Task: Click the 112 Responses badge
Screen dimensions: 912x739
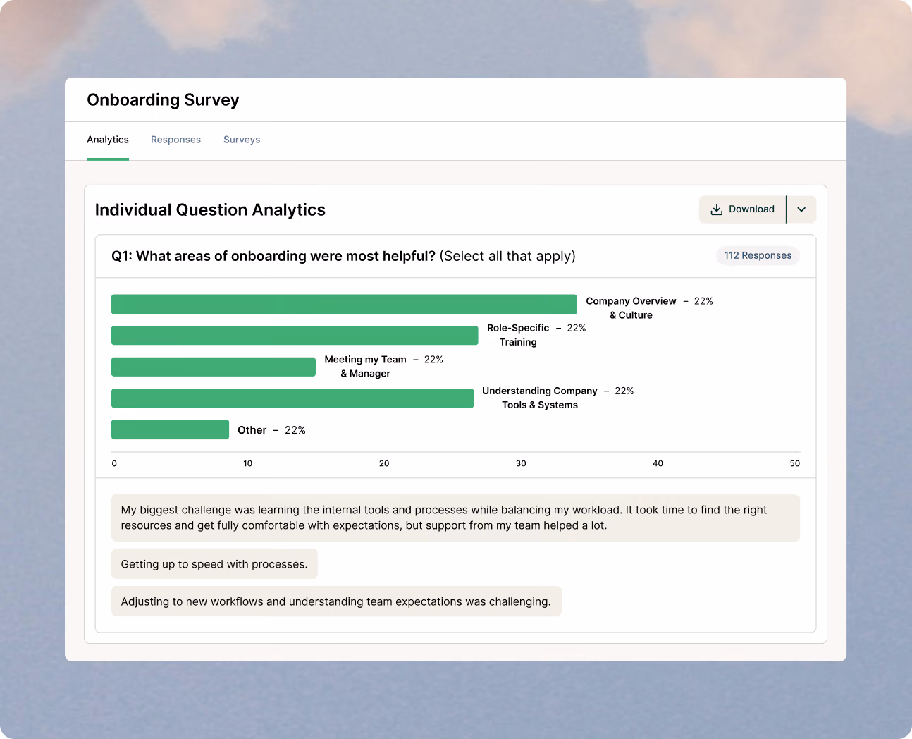Action: 758,255
